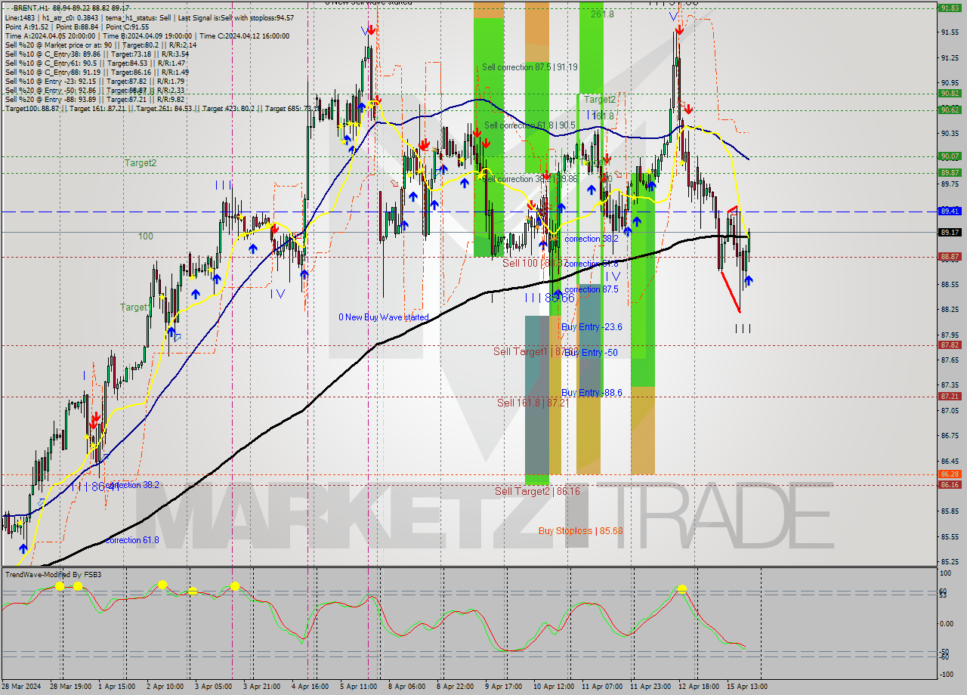Click the 85.25 price axis value
This screenshot has height=695, width=967.
pos(950,562)
